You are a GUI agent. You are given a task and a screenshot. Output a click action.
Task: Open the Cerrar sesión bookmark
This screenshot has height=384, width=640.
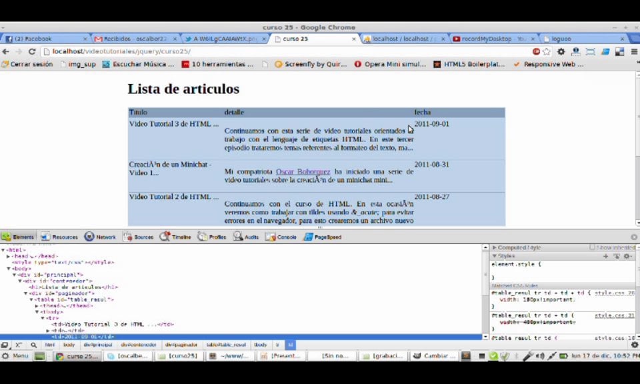tap(27, 64)
